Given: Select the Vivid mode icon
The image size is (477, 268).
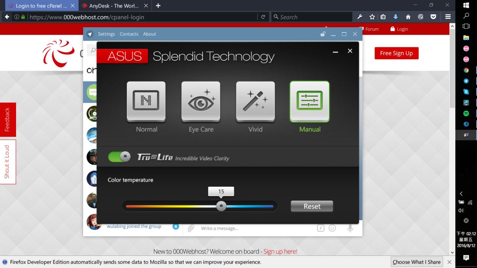Looking at the screenshot, I should (255, 101).
